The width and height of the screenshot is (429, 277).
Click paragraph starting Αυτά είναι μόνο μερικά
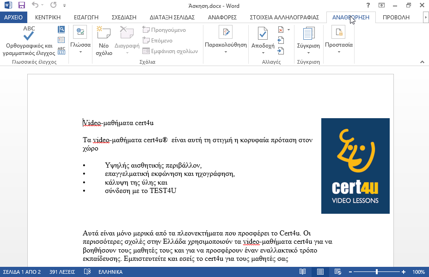click(208, 246)
